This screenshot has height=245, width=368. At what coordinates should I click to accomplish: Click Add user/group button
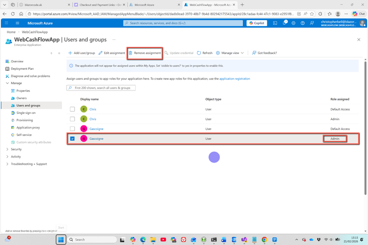coord(81,53)
